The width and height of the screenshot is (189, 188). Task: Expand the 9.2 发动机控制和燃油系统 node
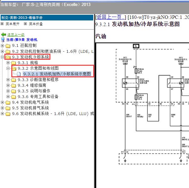pyautogui.click(x=2, y=51)
